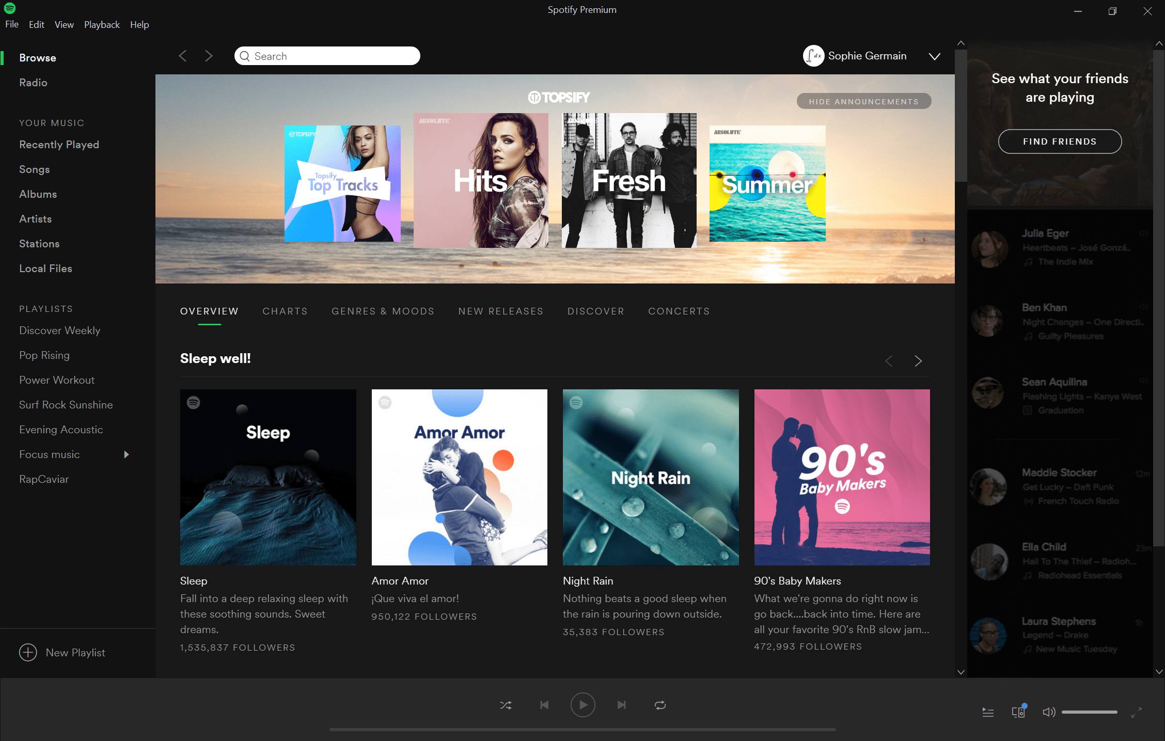Open the Fresh playlist cover
The image size is (1165, 741).
click(x=629, y=180)
